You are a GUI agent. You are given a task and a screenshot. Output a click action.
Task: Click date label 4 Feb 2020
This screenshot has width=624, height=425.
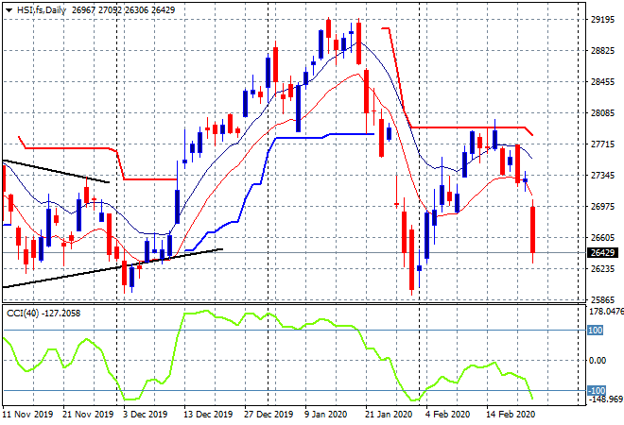(x=448, y=415)
